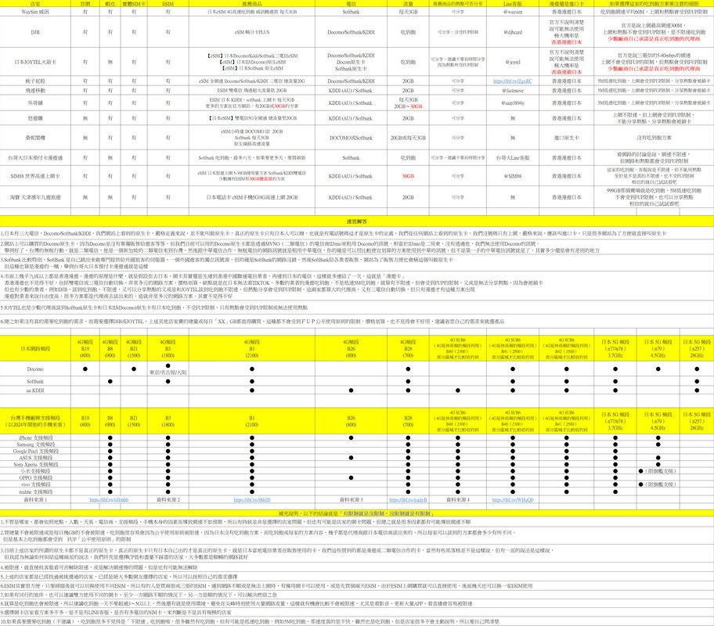Open the reurl link in the 桃子屁股 row
This screenshot has height=626, width=714.
pyautogui.click(x=513, y=81)
